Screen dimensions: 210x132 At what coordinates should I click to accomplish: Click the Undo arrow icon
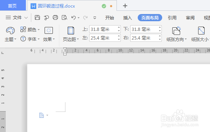(73, 18)
